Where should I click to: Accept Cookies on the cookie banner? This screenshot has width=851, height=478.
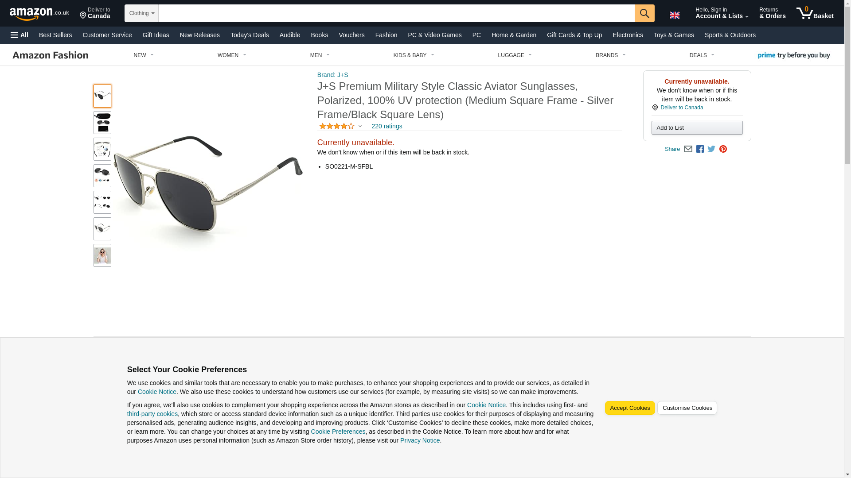630,408
